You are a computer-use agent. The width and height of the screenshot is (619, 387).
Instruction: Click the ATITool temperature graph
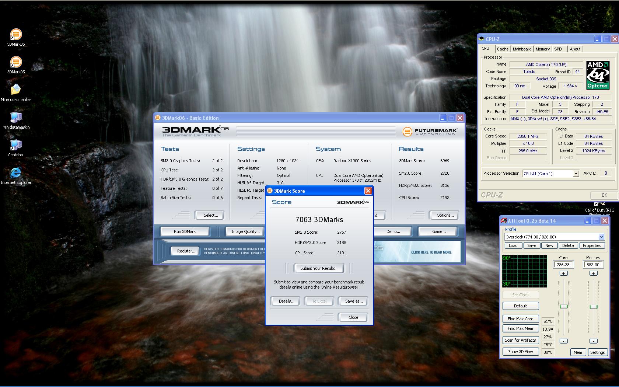pyautogui.click(x=525, y=271)
